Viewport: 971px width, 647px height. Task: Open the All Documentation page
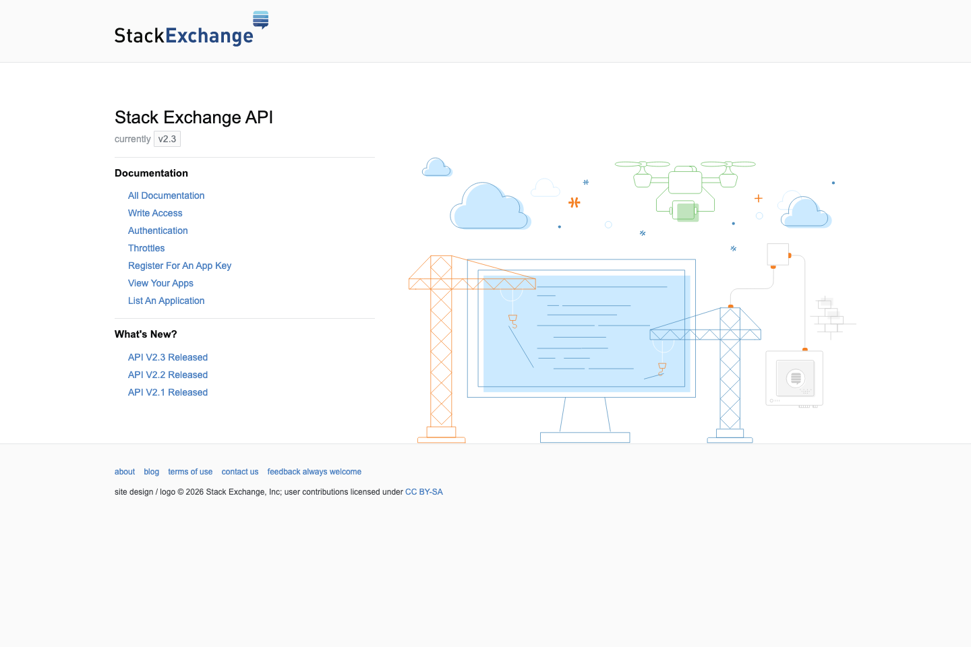[x=166, y=195]
